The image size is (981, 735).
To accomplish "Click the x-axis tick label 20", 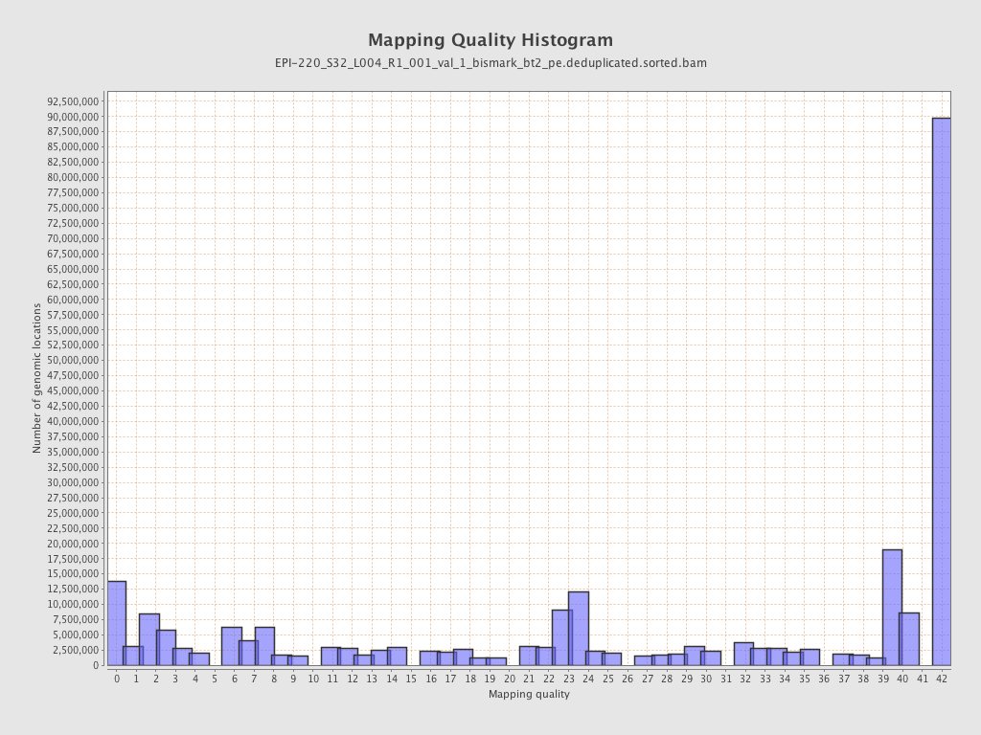I will (x=510, y=679).
